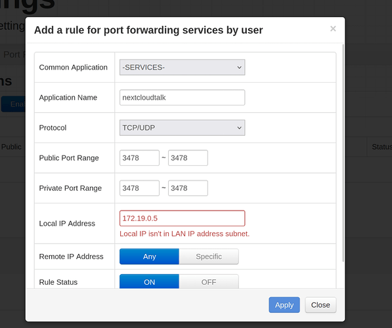Screen dimensions: 392x328
Task: Click the Local IP subnet error message
Action: pyautogui.click(x=185, y=234)
